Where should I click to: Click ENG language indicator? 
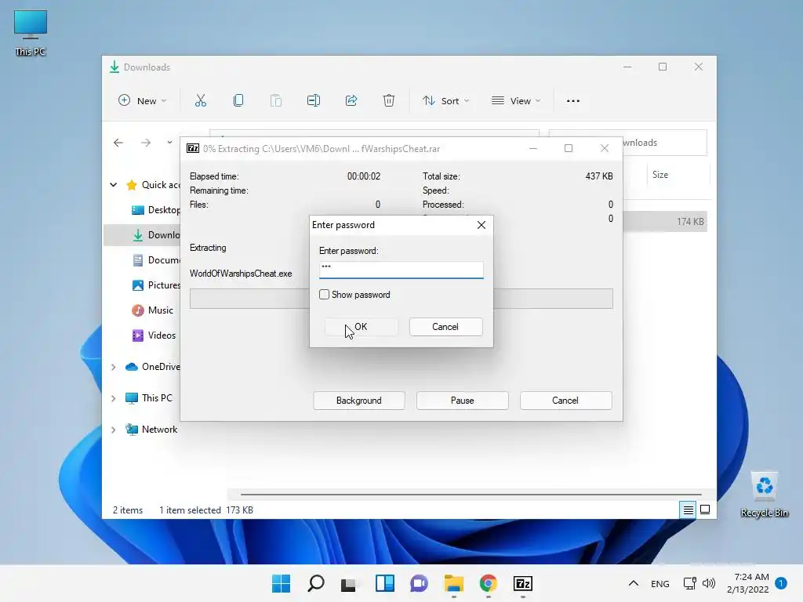pos(660,583)
